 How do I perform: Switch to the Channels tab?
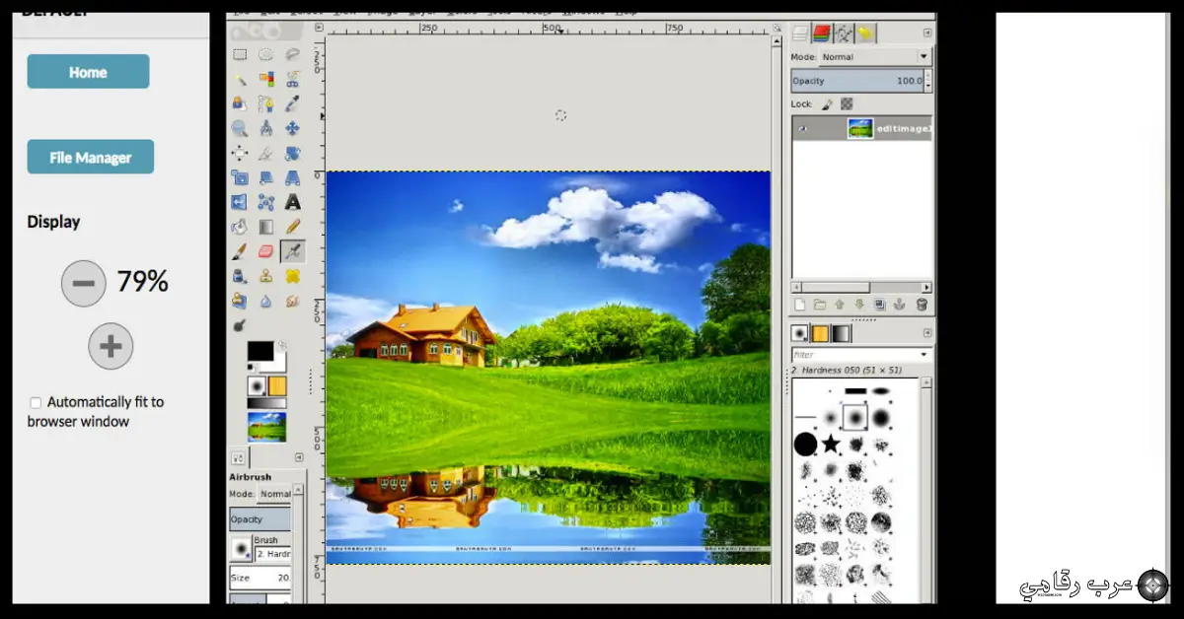(821, 32)
